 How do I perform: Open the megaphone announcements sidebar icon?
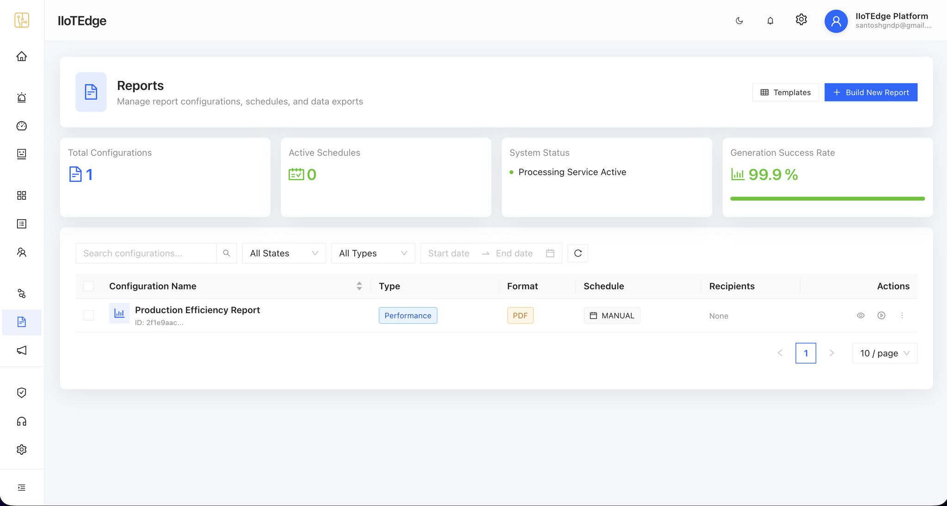(x=21, y=350)
